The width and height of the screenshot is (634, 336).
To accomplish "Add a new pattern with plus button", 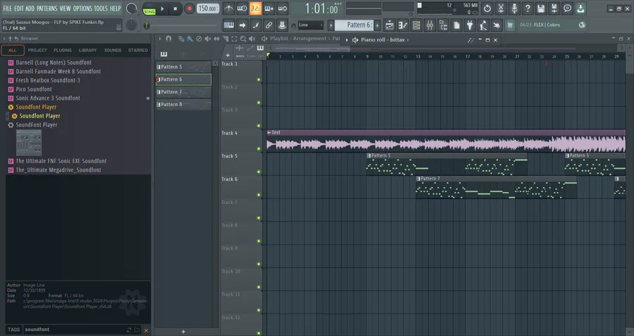I will 378,25.
